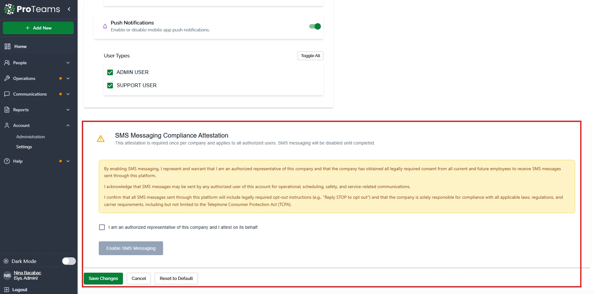This screenshot has width=594, height=294.
Task: Click the ProTeams logo icon
Action: click(x=9, y=9)
